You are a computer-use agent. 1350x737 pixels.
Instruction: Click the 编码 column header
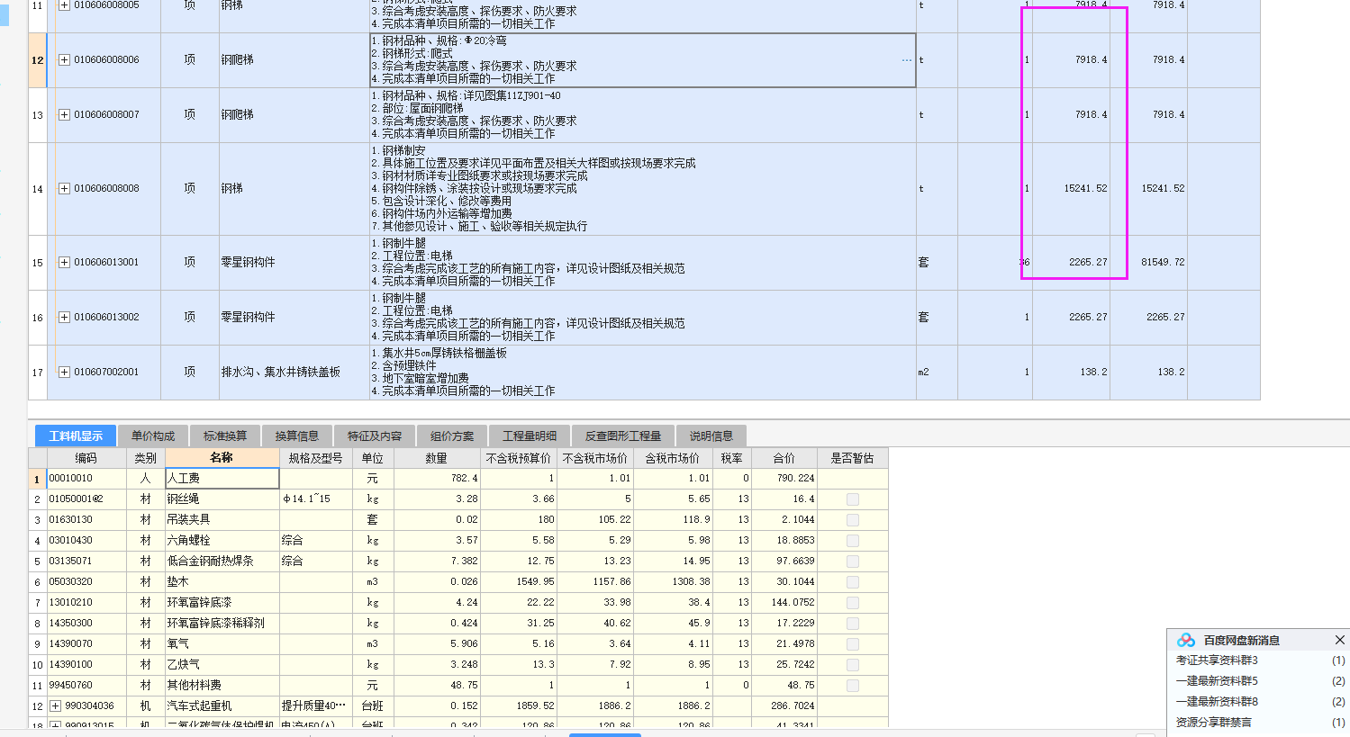[x=86, y=458]
